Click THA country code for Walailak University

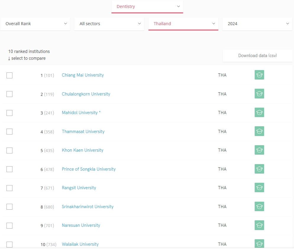point(222,244)
